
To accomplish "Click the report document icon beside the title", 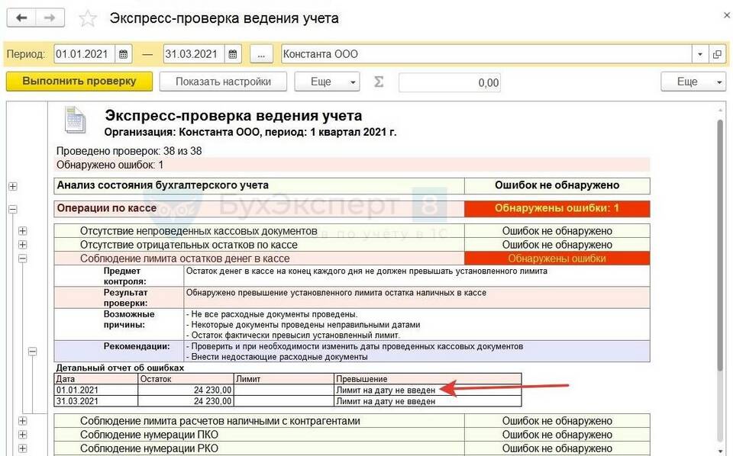I will [x=75, y=120].
